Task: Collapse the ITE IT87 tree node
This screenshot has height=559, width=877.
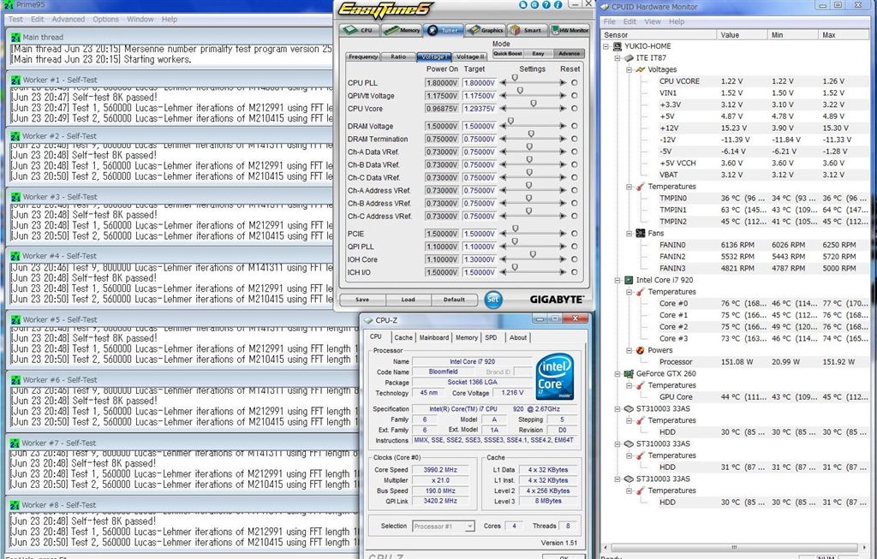Action: coord(616,58)
